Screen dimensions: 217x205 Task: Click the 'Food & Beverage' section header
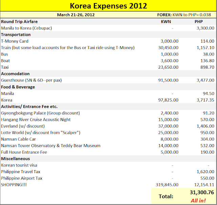(18, 87)
